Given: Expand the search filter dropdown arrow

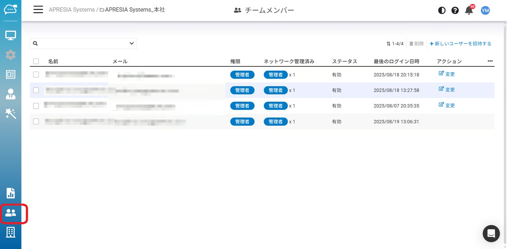Looking at the screenshot, I should pyautogui.click(x=132, y=43).
